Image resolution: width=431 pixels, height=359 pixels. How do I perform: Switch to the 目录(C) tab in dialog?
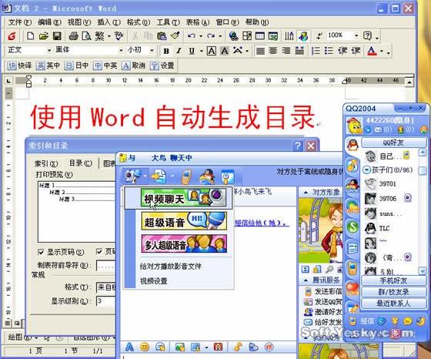[80, 163]
